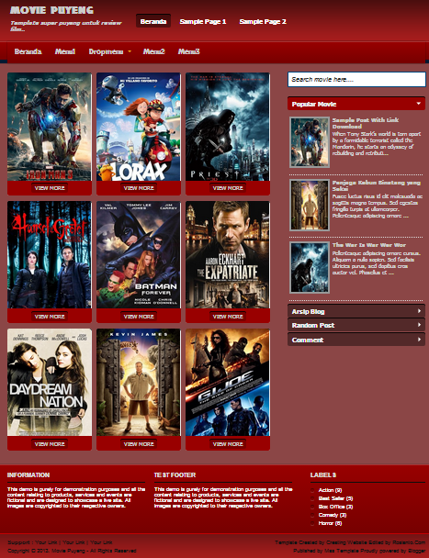The height and width of the screenshot is (558, 429).
Task: Open the Box Office label
Action: point(335,507)
